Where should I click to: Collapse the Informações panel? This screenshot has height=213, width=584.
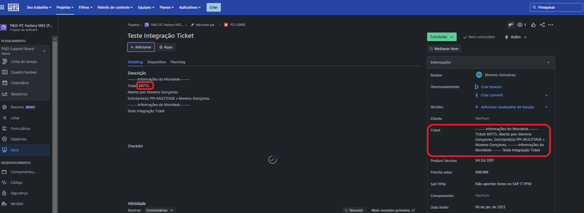(x=548, y=62)
